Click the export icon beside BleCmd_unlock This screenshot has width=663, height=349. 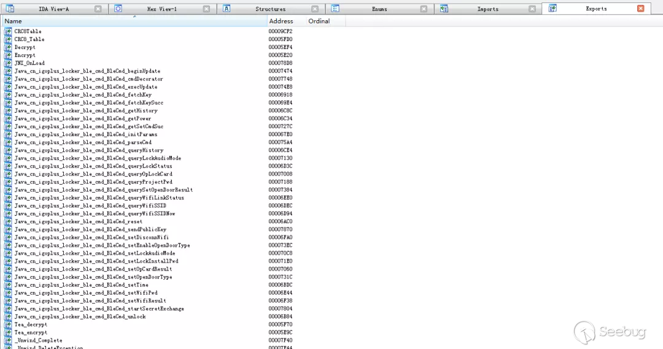pyautogui.click(x=7, y=316)
